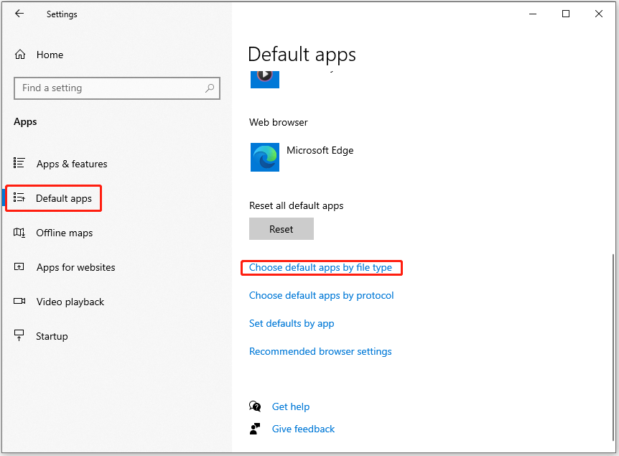Click the Give feedback link
Screen dimensions: 619x456
pos(303,429)
